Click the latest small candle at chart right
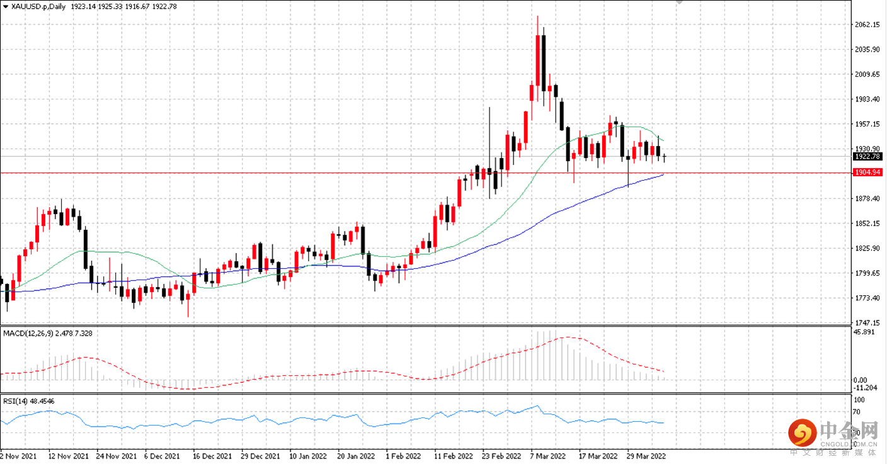887x464 pixels. (664, 157)
